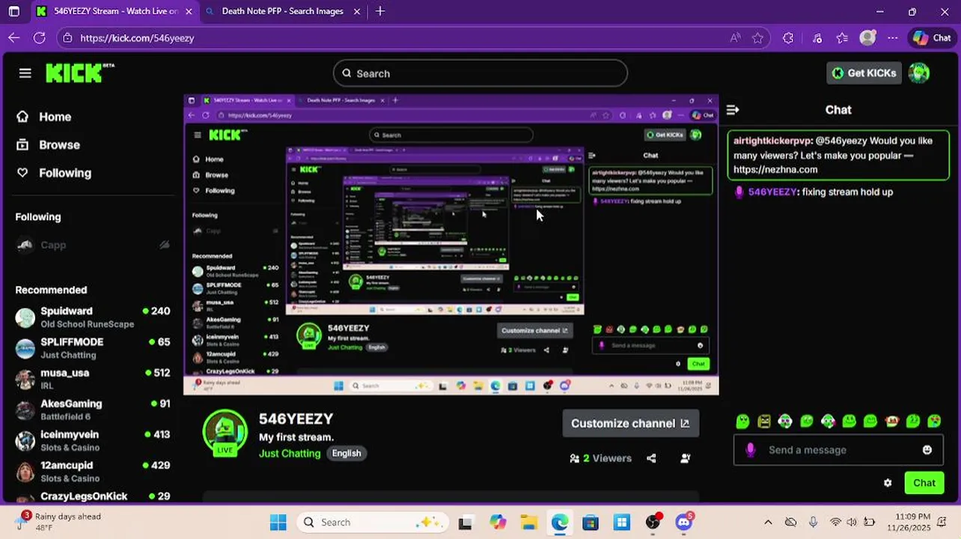Click the taskbar Search box
Viewport: 961px width, 539px height.
[x=371, y=522]
